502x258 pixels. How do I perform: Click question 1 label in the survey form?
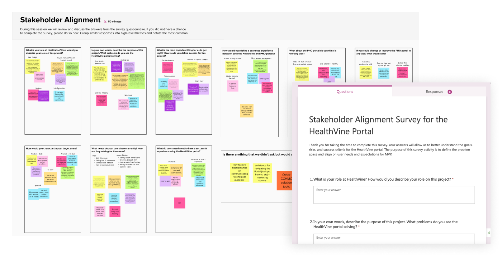tap(382, 179)
